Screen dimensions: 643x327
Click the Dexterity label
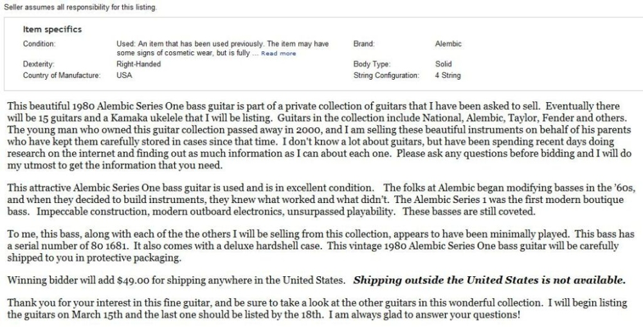[39, 64]
